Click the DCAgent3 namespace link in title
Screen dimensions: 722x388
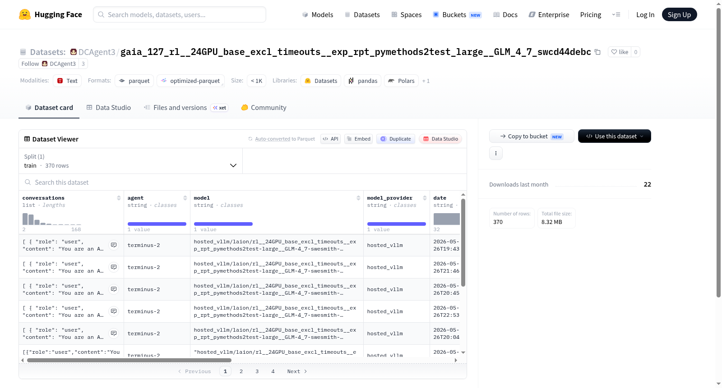click(x=97, y=52)
